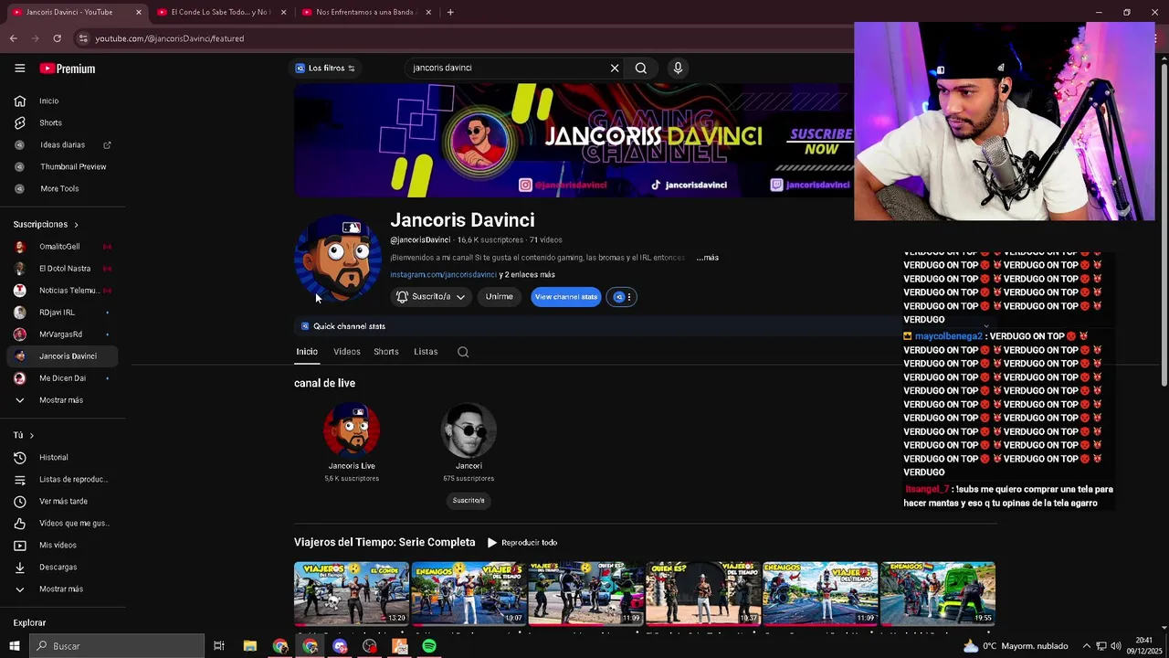Expand Mostrar más under Suscripciones

point(60,400)
